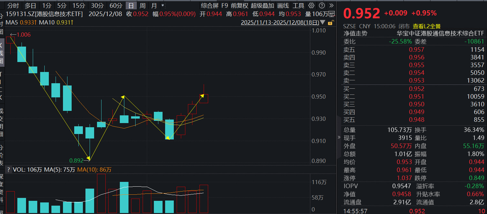This screenshot has height=214, width=487.
Task: Open the date range dropdown triangle
Action: coord(322,23)
